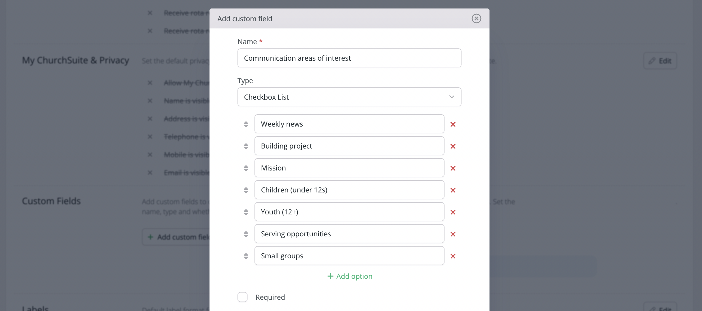Click reorder handle beside Building project
Viewport: 702px width, 311px height.
[x=246, y=146]
